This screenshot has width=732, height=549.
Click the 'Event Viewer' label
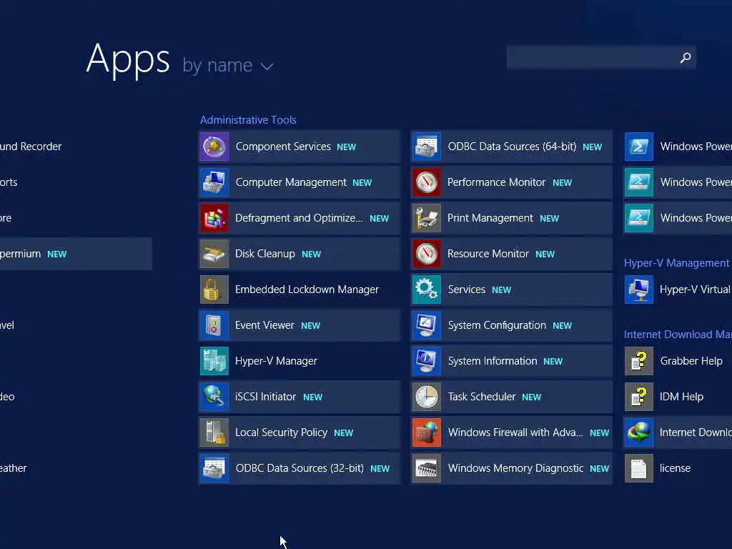pyautogui.click(x=264, y=325)
